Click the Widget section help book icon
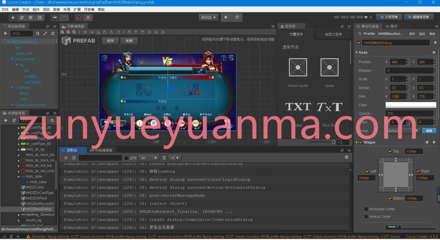Screen dimensions: 440x240 coord(427,142)
